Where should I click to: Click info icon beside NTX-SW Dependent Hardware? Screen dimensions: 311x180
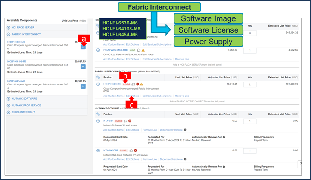[x=185, y=130]
